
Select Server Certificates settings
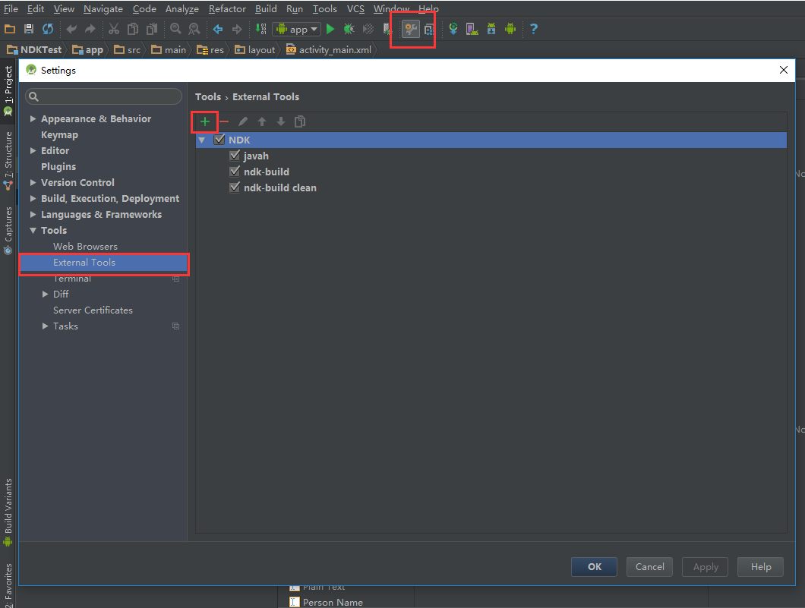click(93, 310)
